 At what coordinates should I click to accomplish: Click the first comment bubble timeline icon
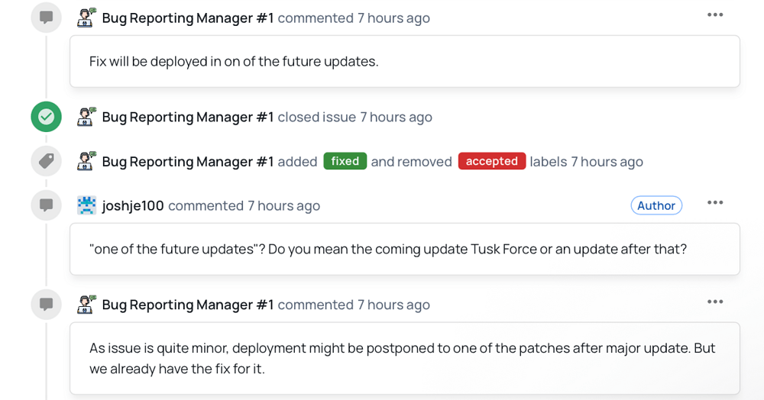pyautogui.click(x=47, y=18)
